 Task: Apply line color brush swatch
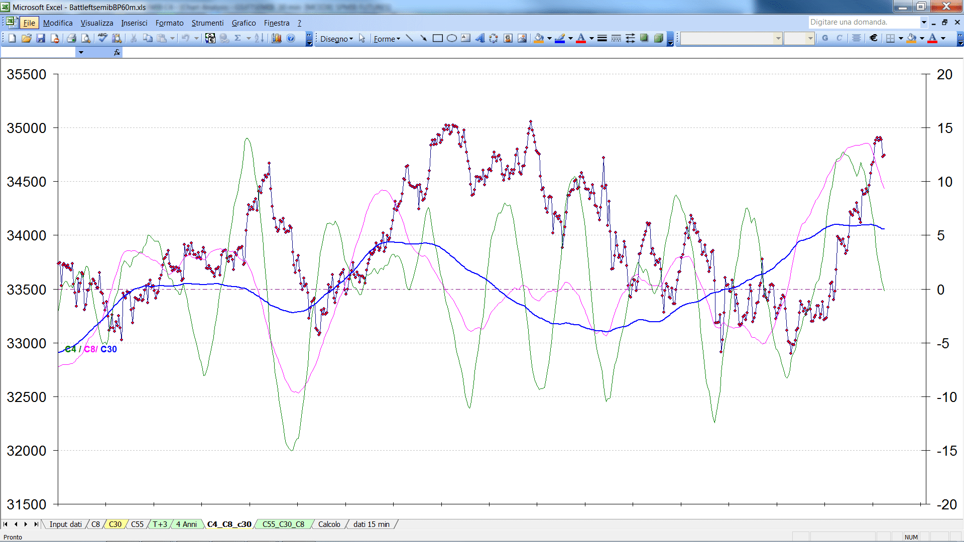[560, 38]
